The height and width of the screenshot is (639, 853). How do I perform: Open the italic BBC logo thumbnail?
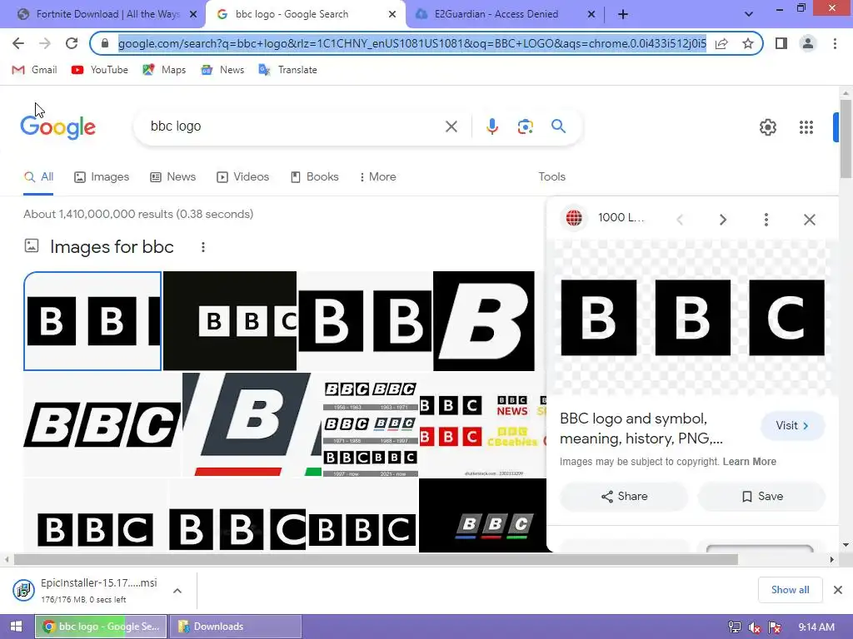pyautogui.click(x=102, y=425)
